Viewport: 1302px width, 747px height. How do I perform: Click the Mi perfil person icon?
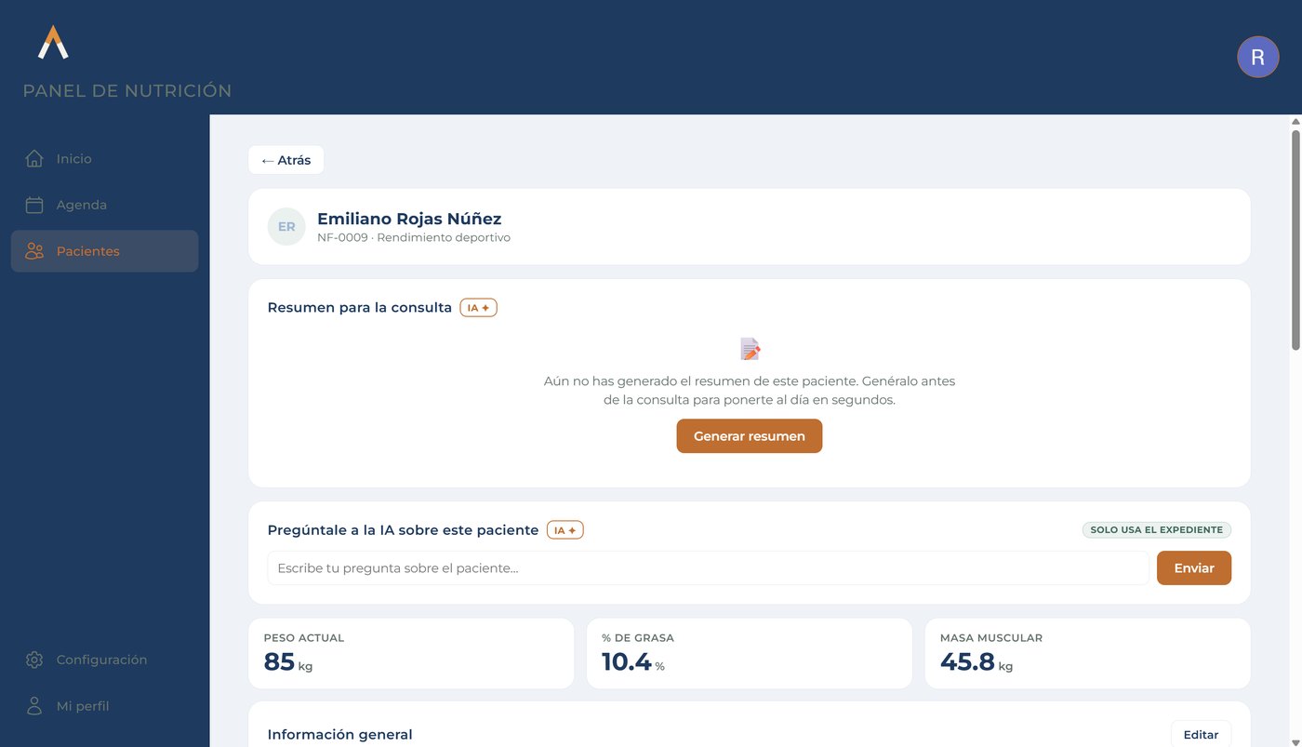click(34, 706)
